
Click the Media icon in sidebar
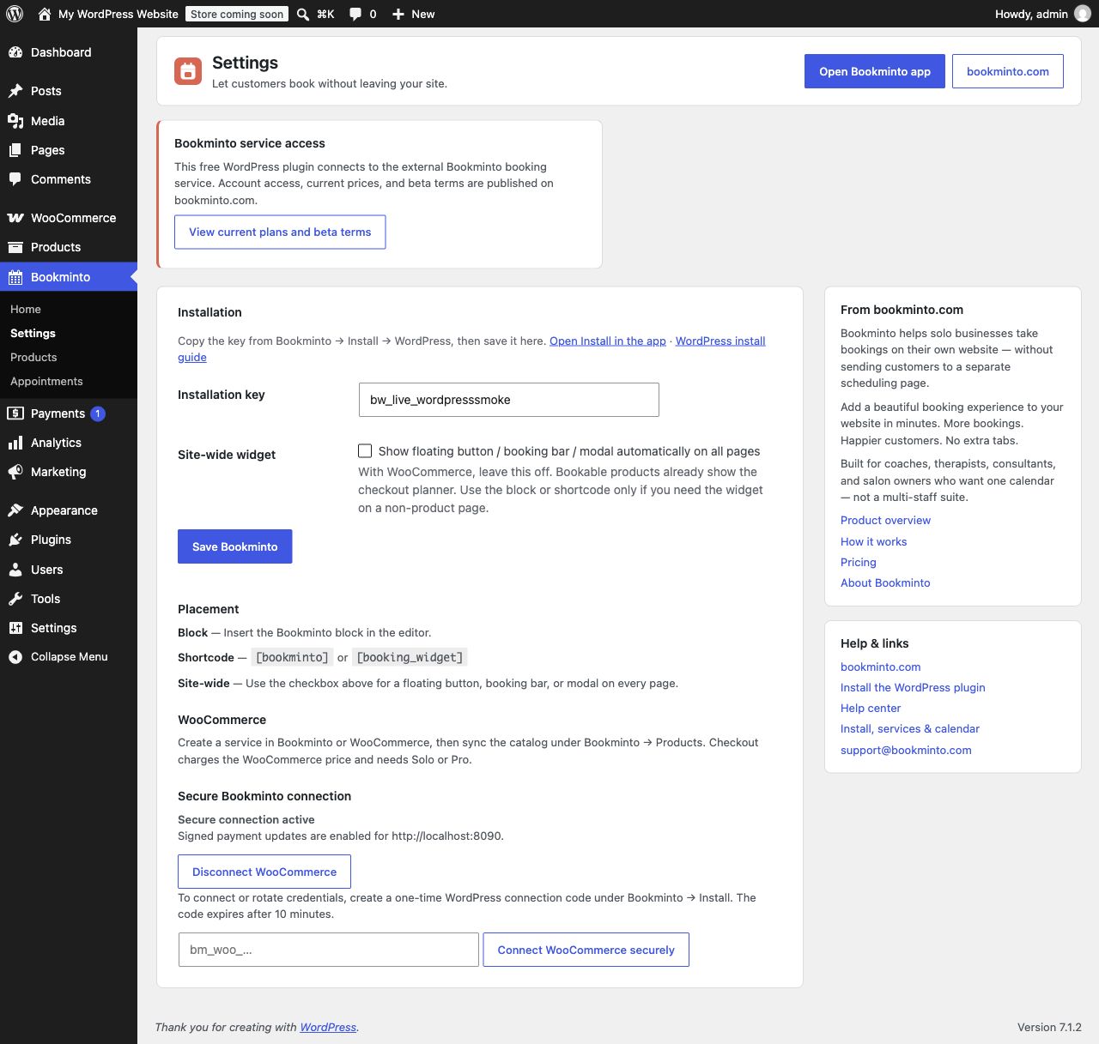[x=15, y=121]
